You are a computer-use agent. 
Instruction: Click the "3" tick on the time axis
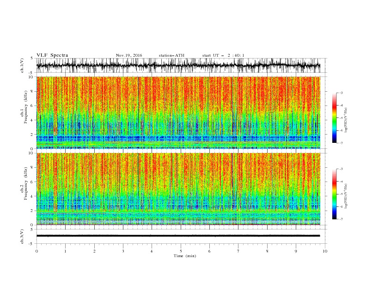pos(123,251)
